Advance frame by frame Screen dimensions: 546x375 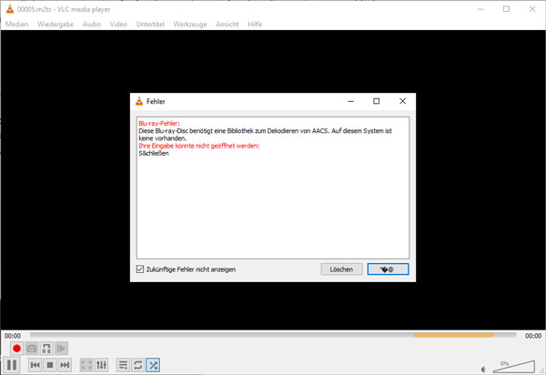[x=61, y=349]
